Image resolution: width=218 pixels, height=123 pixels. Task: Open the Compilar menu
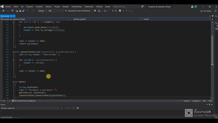(39, 6)
